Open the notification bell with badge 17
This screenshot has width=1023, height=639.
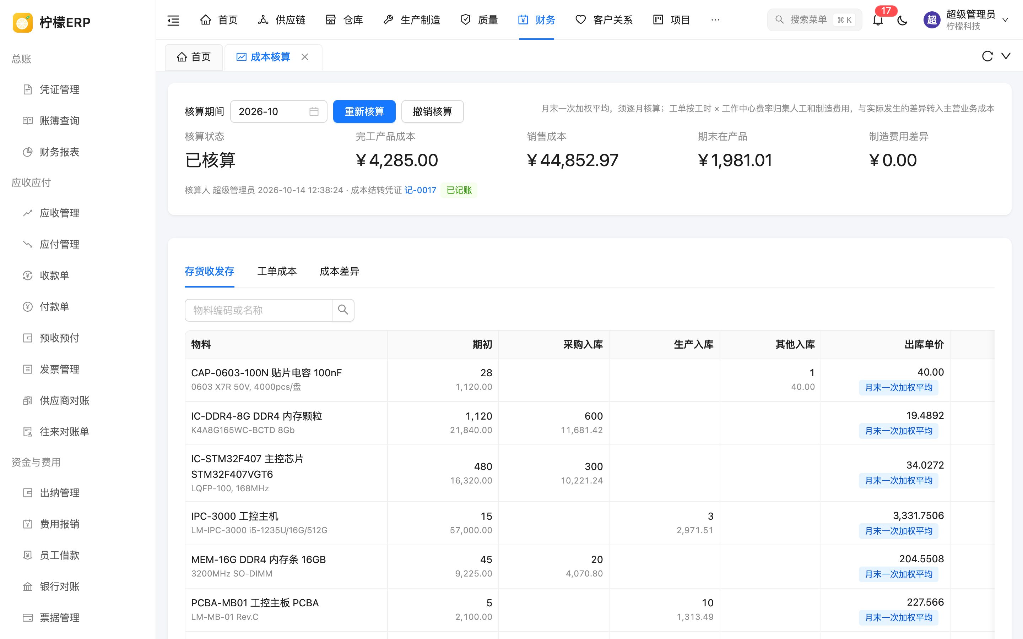[x=878, y=20]
